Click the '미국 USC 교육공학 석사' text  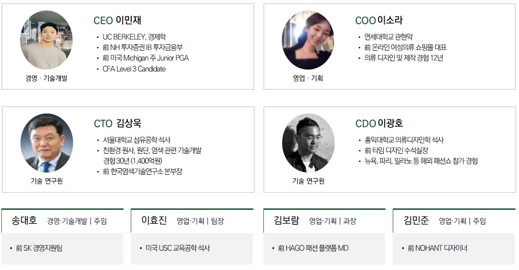click(178, 248)
